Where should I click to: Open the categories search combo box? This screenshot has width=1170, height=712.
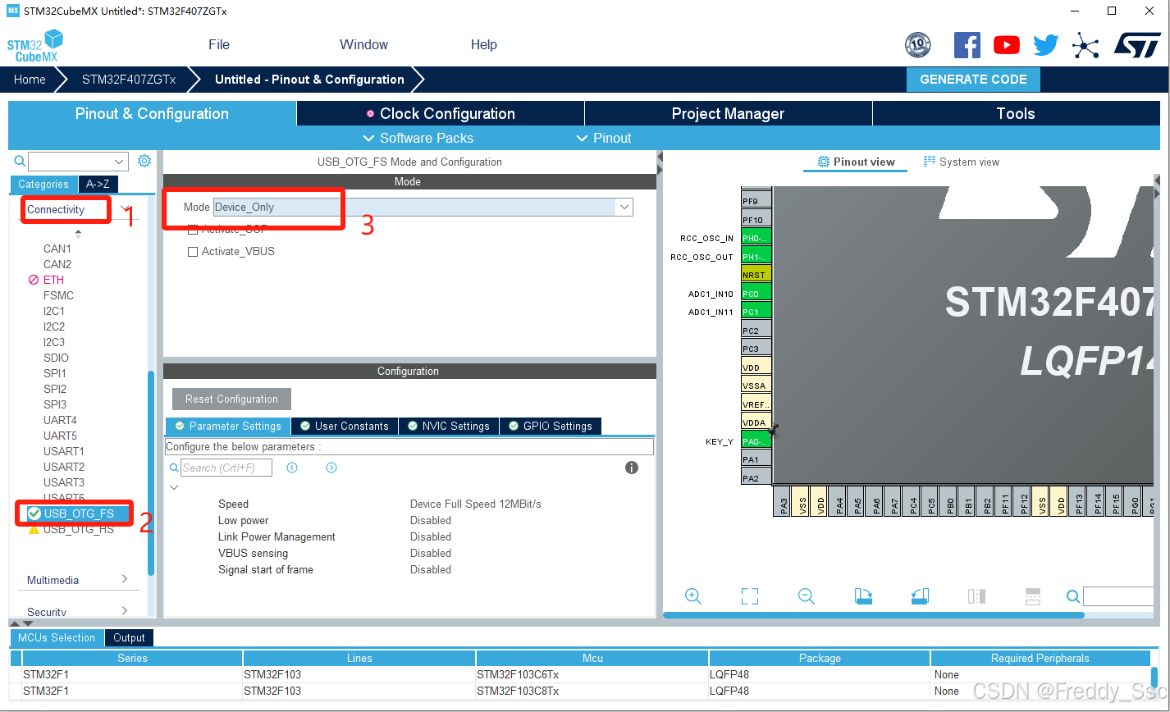pyautogui.click(x=78, y=162)
